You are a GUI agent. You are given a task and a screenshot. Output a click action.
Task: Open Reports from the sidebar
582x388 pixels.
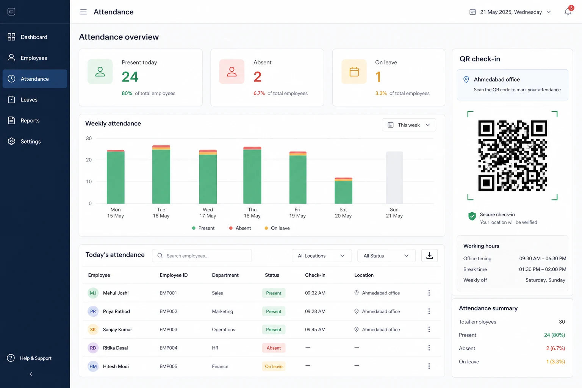pos(35,120)
